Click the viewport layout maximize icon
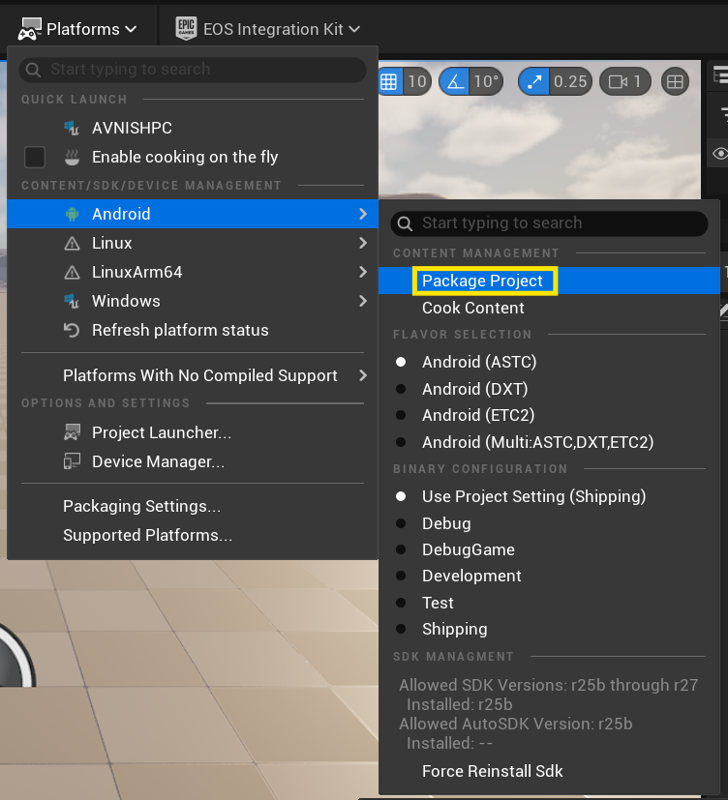Viewport: 728px width, 800px height. coord(676,81)
